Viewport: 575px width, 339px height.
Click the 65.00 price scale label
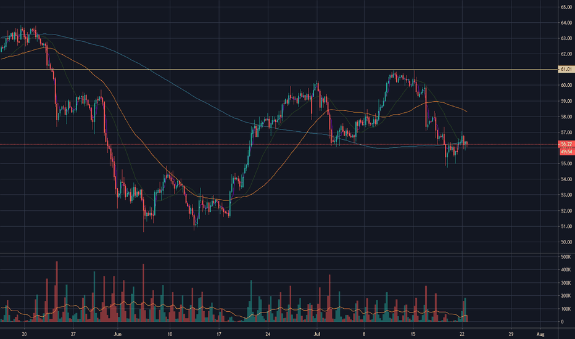[566, 7]
